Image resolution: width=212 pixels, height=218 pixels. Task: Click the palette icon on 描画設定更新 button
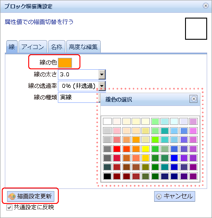tap(12, 196)
